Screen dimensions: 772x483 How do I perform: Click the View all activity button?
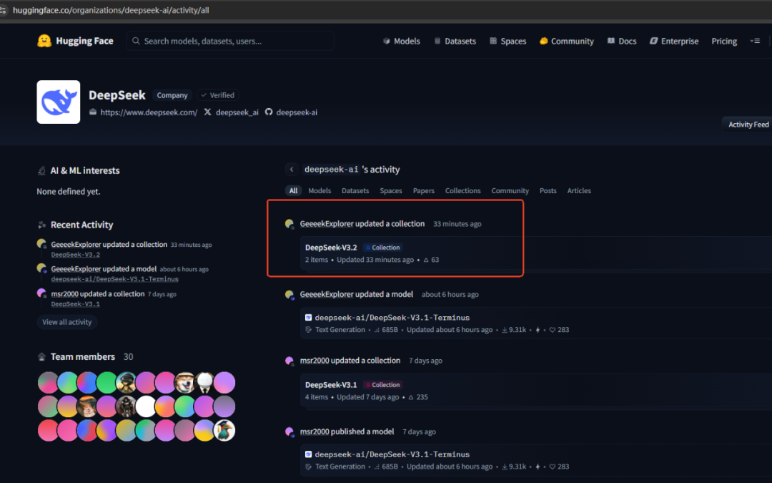click(x=67, y=322)
